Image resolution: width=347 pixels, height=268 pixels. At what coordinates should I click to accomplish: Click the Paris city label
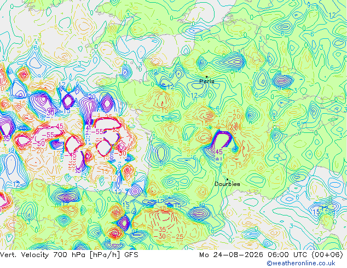point(207,81)
